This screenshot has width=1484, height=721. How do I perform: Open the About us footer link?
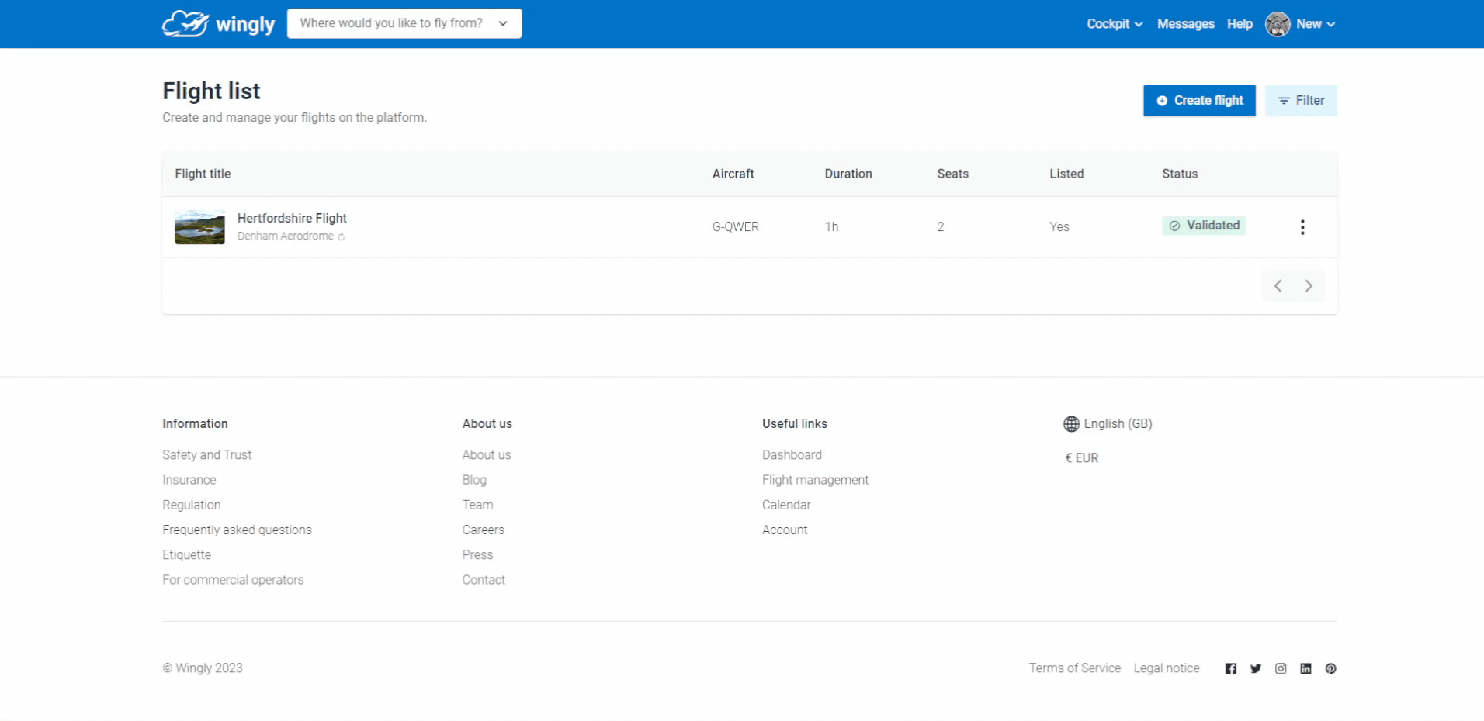tap(486, 455)
